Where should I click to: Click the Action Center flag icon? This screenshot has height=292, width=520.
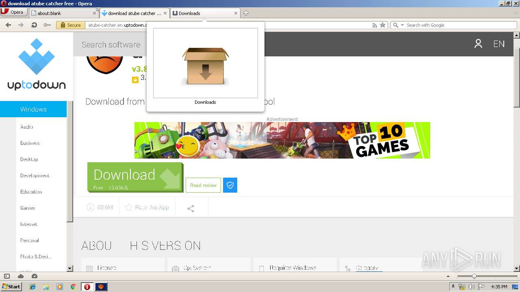[x=481, y=287]
